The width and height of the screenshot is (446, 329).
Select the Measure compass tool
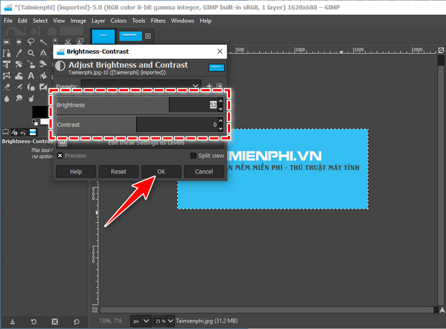click(x=43, y=53)
